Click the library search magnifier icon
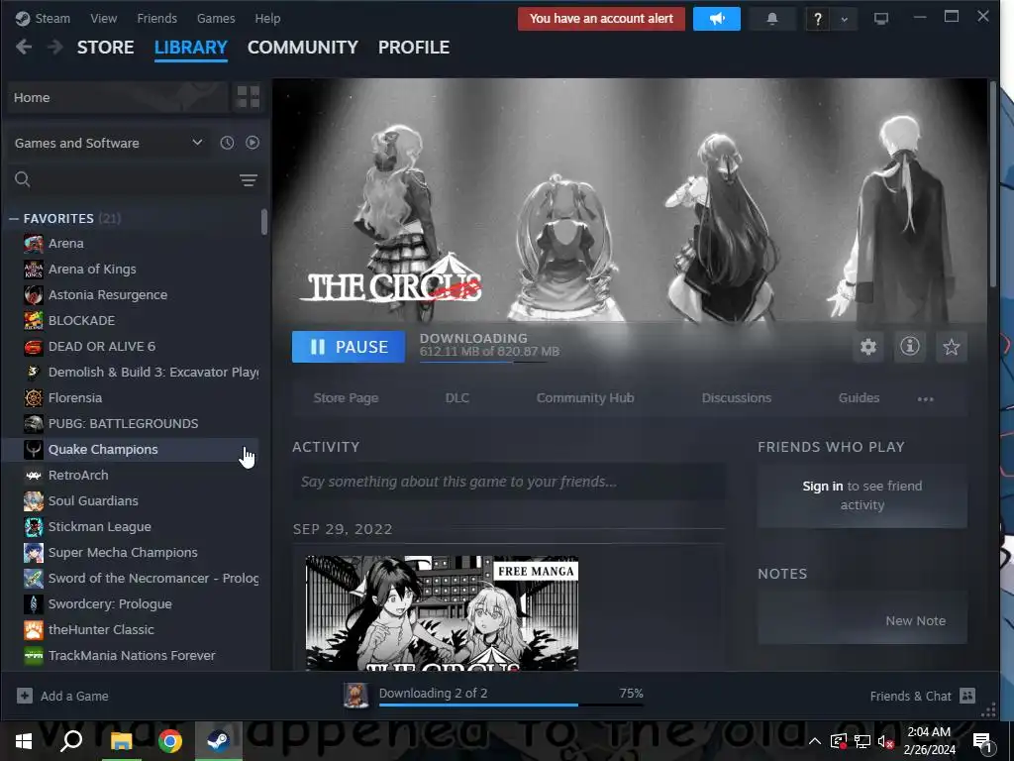Screen dimensions: 1014x761 (23, 179)
